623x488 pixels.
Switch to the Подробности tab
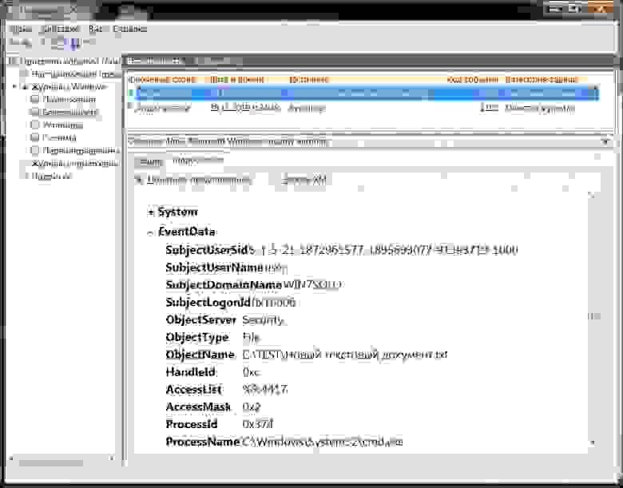point(198,161)
